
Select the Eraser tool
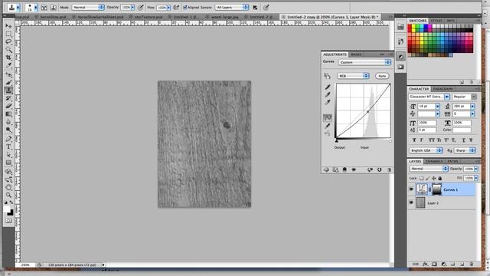click(8, 106)
